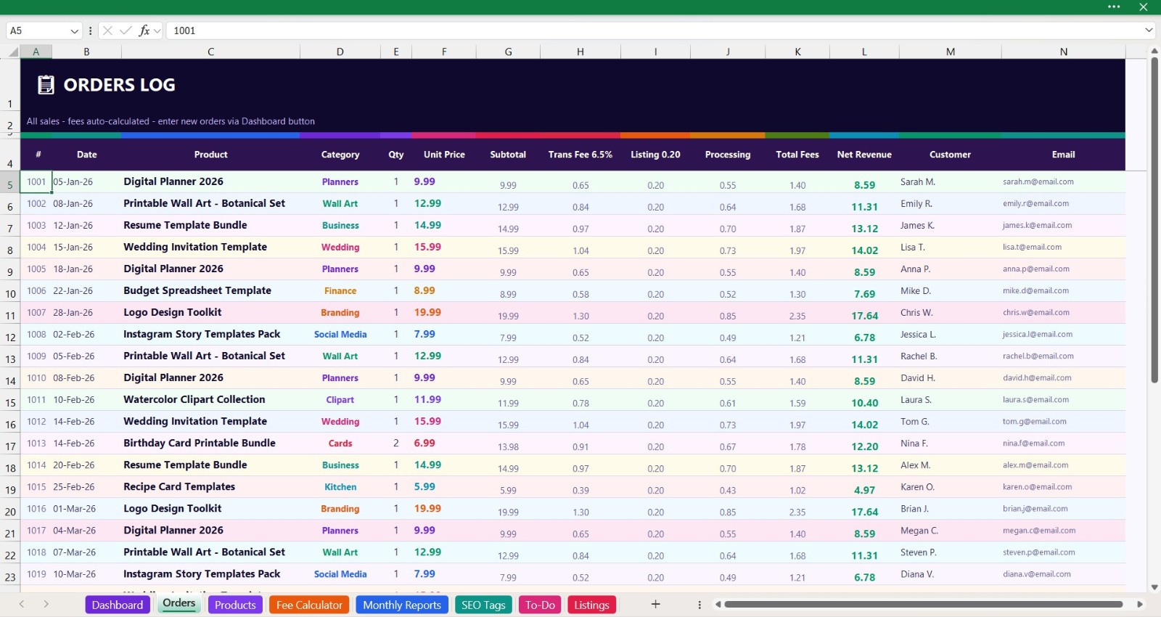Click the vertical scrollbar up arrow
Viewport: 1161px width, 617px height.
point(1154,52)
